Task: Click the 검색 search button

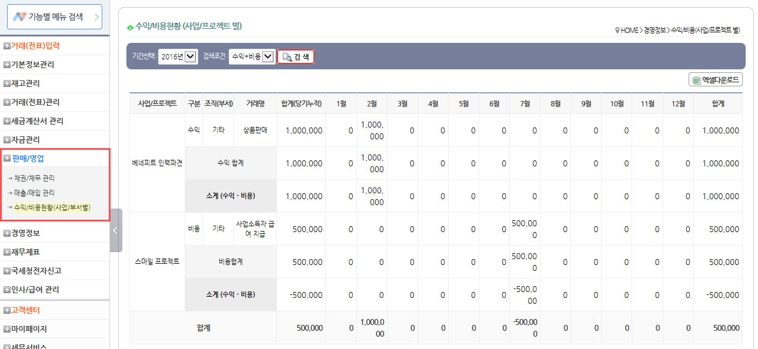Action: (296, 57)
